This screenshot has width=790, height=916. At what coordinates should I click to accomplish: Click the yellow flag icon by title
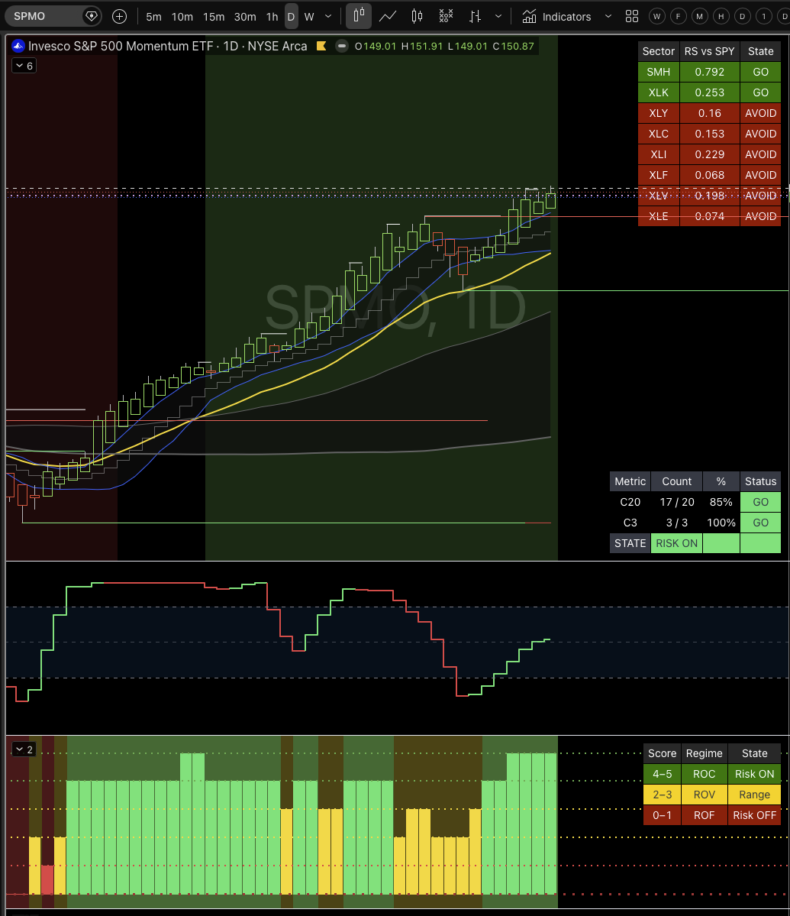click(321, 46)
